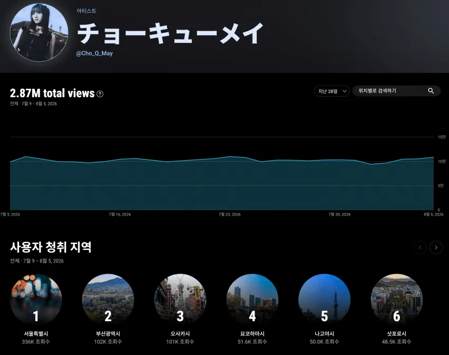Click the 2.87M total views heading

(x=52, y=94)
